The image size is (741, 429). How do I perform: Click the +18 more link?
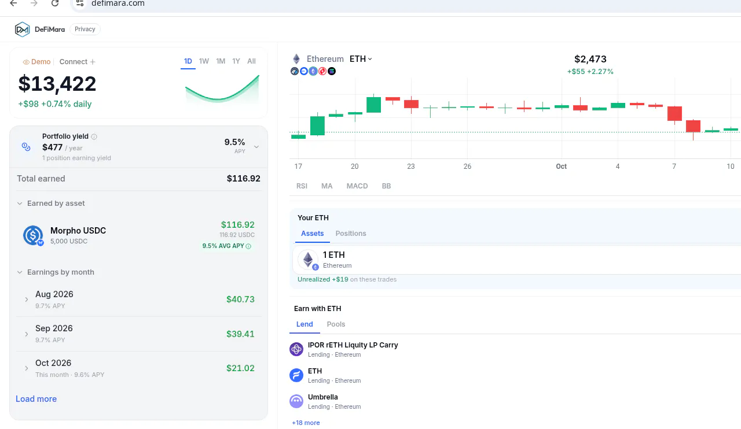click(x=306, y=423)
